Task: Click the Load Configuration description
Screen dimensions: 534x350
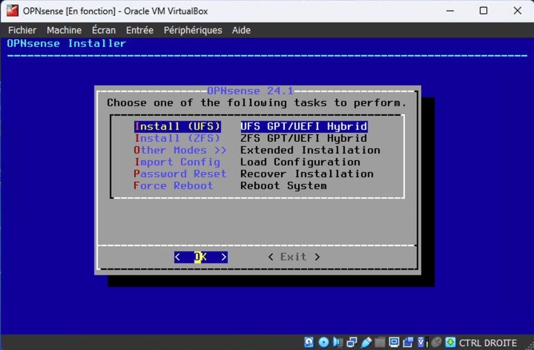Action: pyautogui.click(x=300, y=162)
